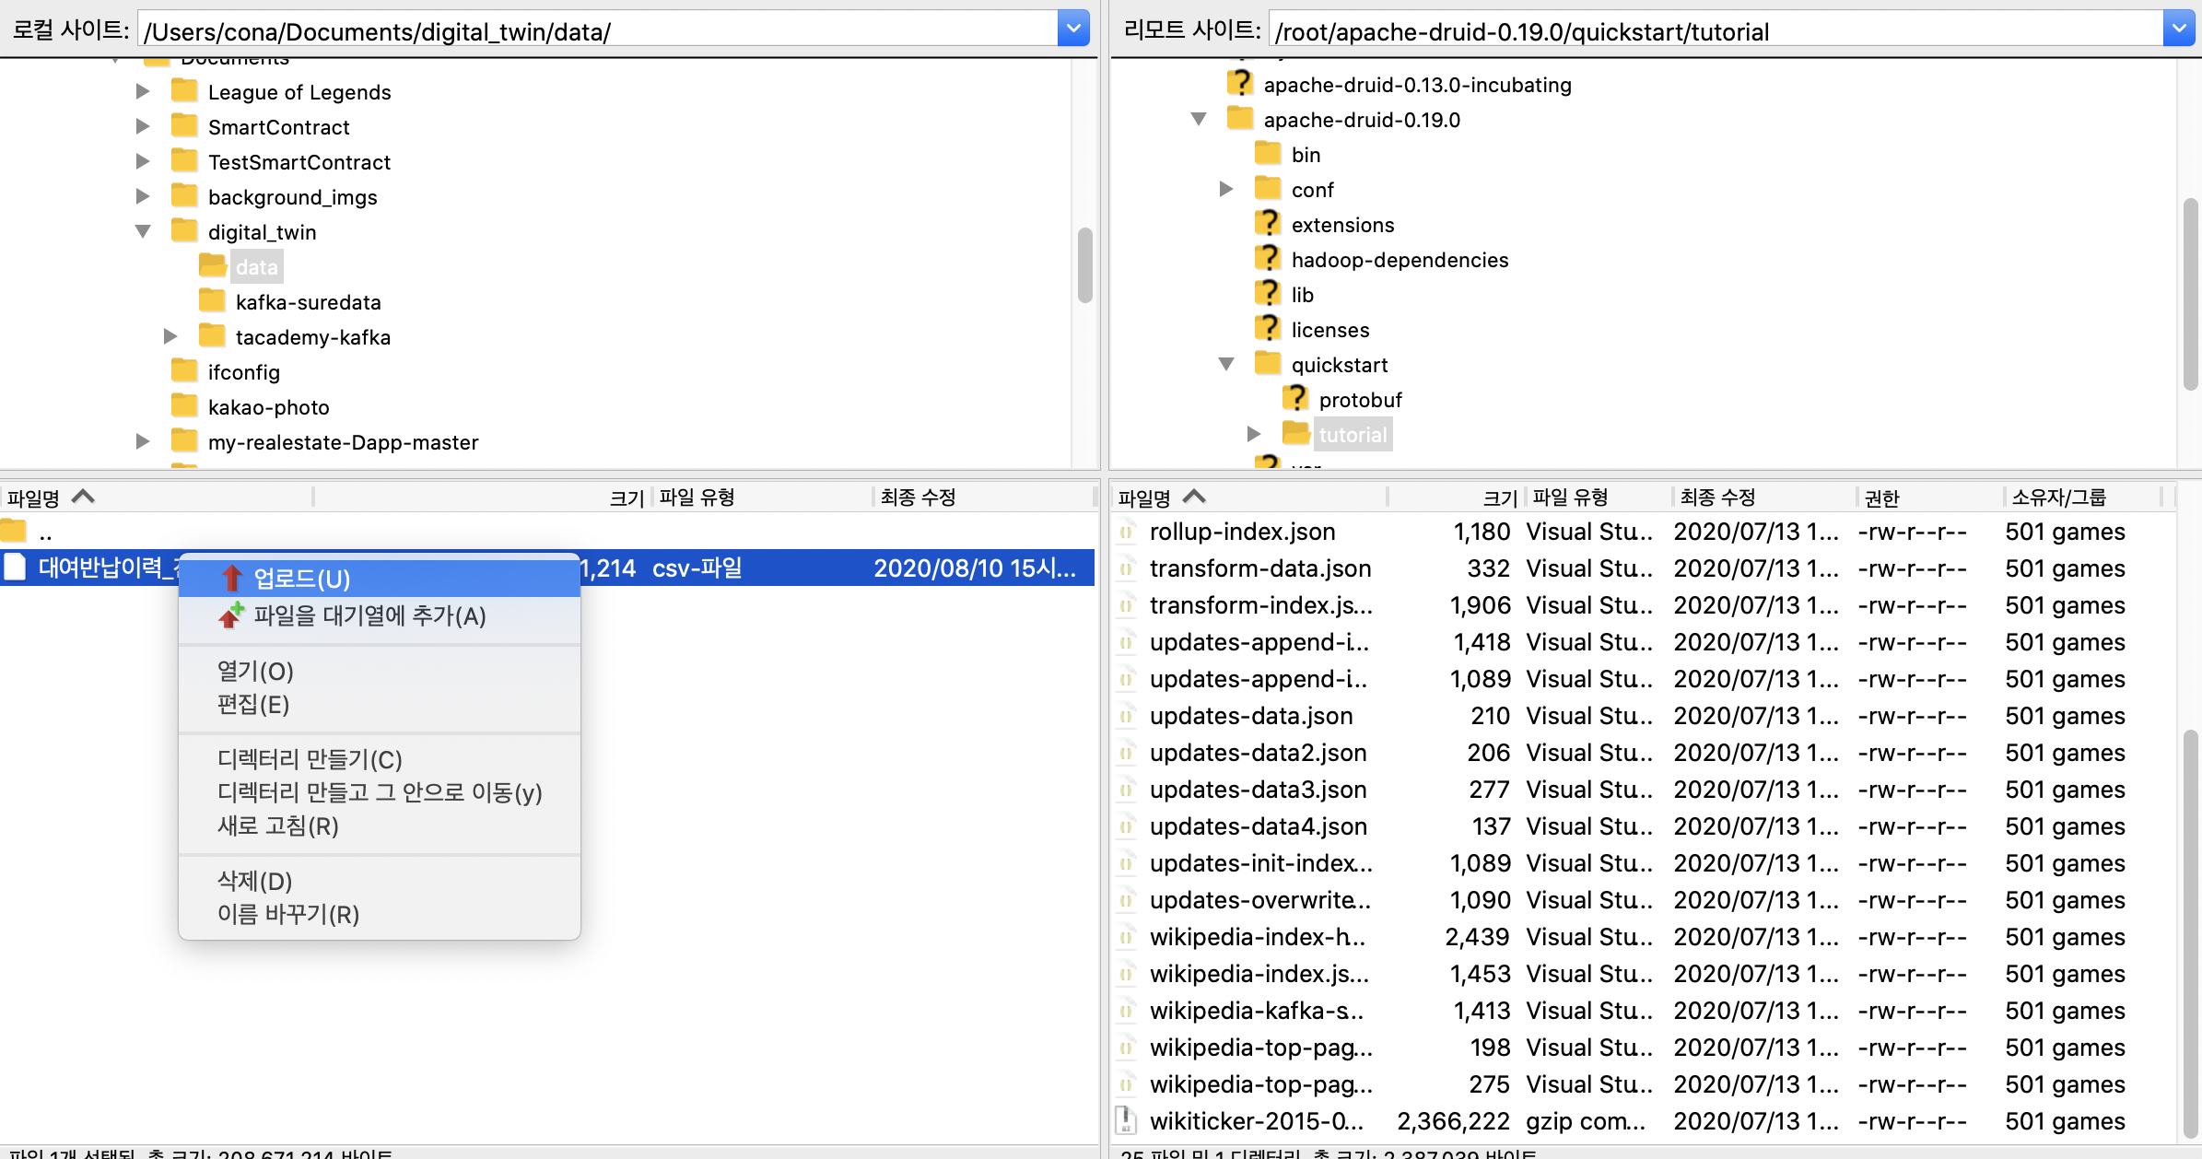Click the question-mark folder icon for extensions
This screenshot has width=2202, height=1159.
coord(1268,224)
